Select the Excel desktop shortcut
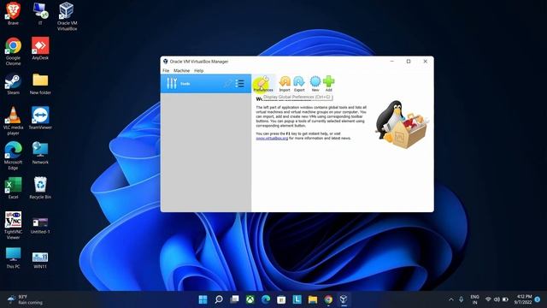Image resolution: width=547 pixels, height=308 pixels. [14, 188]
